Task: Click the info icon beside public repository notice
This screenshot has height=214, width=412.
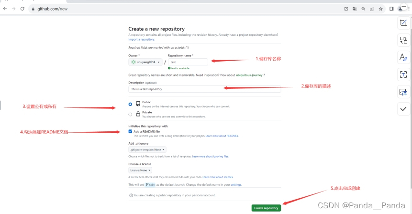Action: (x=131, y=195)
